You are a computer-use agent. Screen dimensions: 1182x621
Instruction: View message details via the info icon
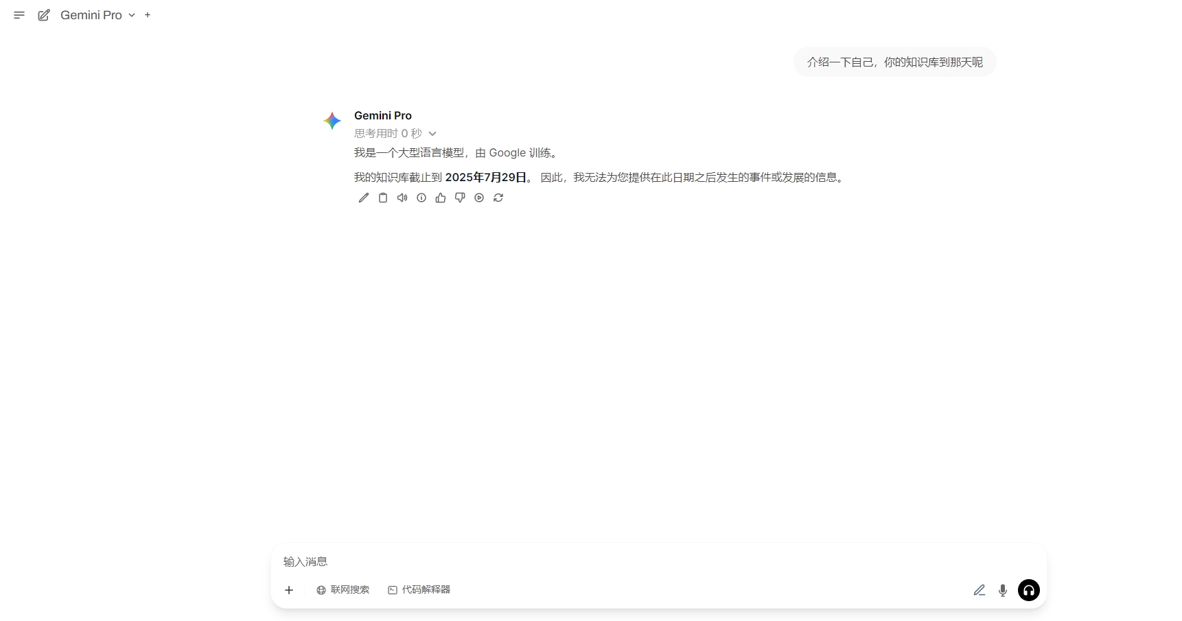(x=421, y=198)
